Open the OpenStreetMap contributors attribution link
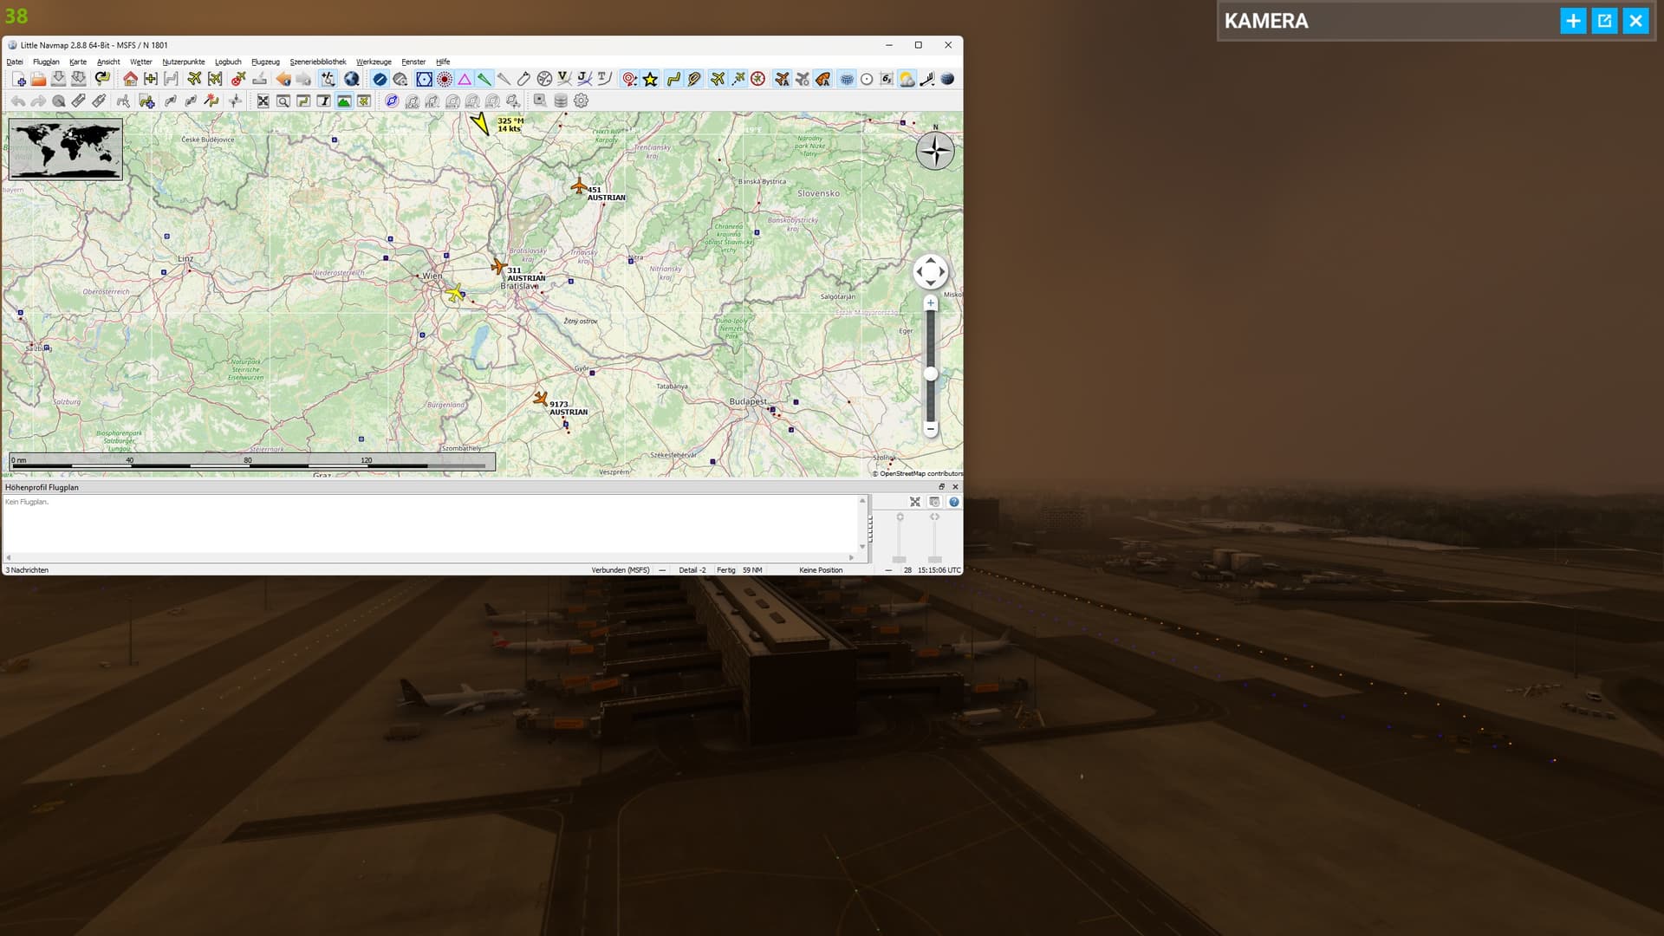The height and width of the screenshot is (936, 1664). (x=920, y=475)
